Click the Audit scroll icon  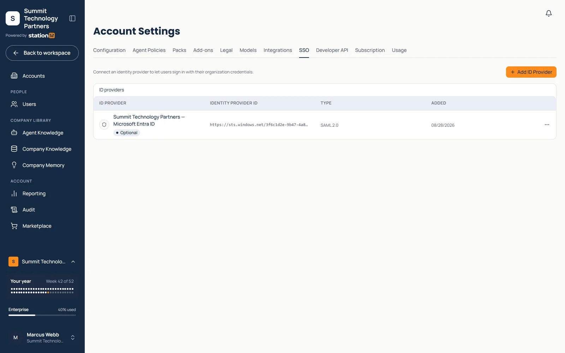coord(14,210)
